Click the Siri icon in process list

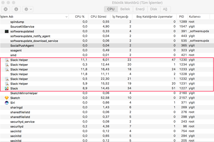coord(7,103)
